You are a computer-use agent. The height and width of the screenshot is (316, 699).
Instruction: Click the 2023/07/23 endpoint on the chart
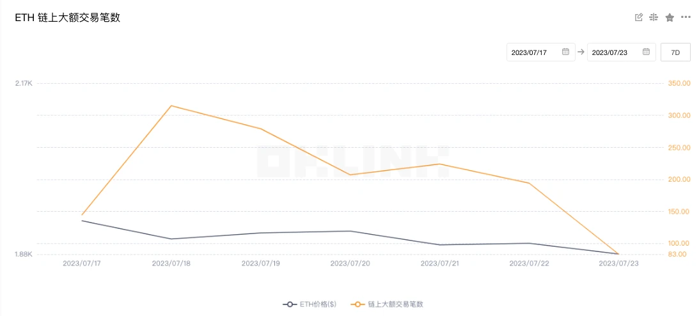point(618,254)
